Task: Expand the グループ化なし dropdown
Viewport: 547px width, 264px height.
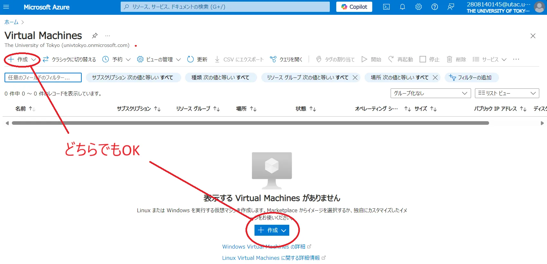Action: [430, 93]
